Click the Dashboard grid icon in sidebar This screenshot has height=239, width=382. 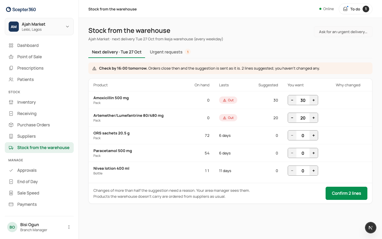pos(11,45)
